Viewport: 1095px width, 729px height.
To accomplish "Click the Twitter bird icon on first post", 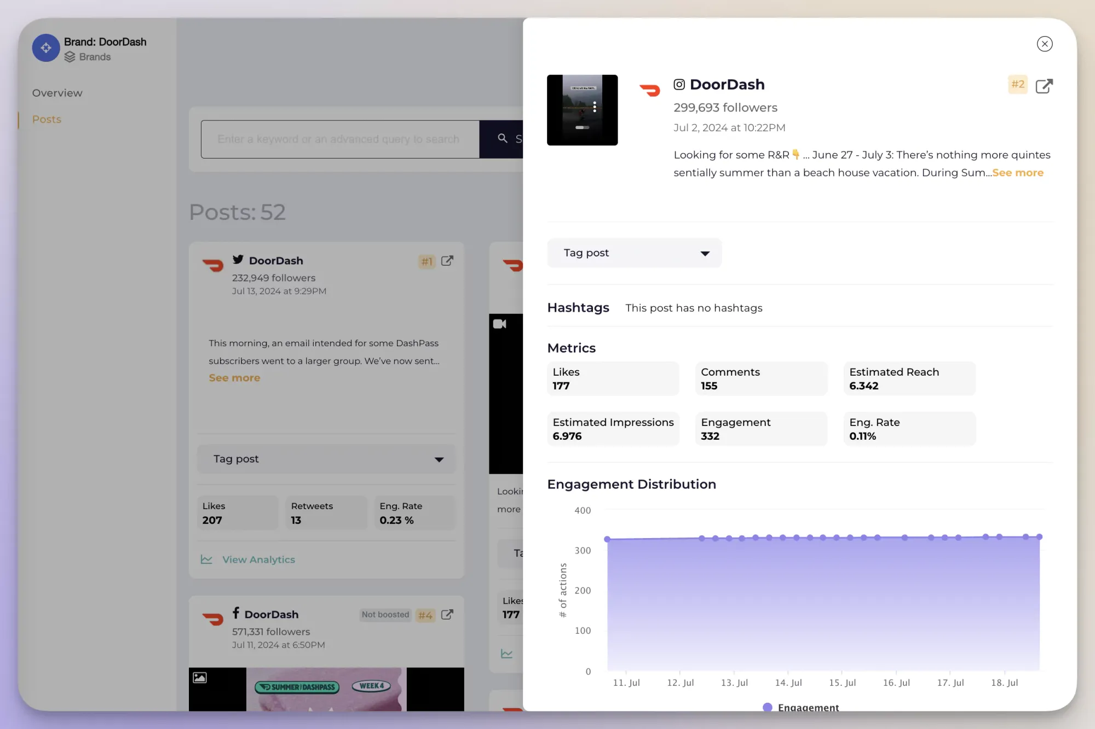I will [x=238, y=260].
